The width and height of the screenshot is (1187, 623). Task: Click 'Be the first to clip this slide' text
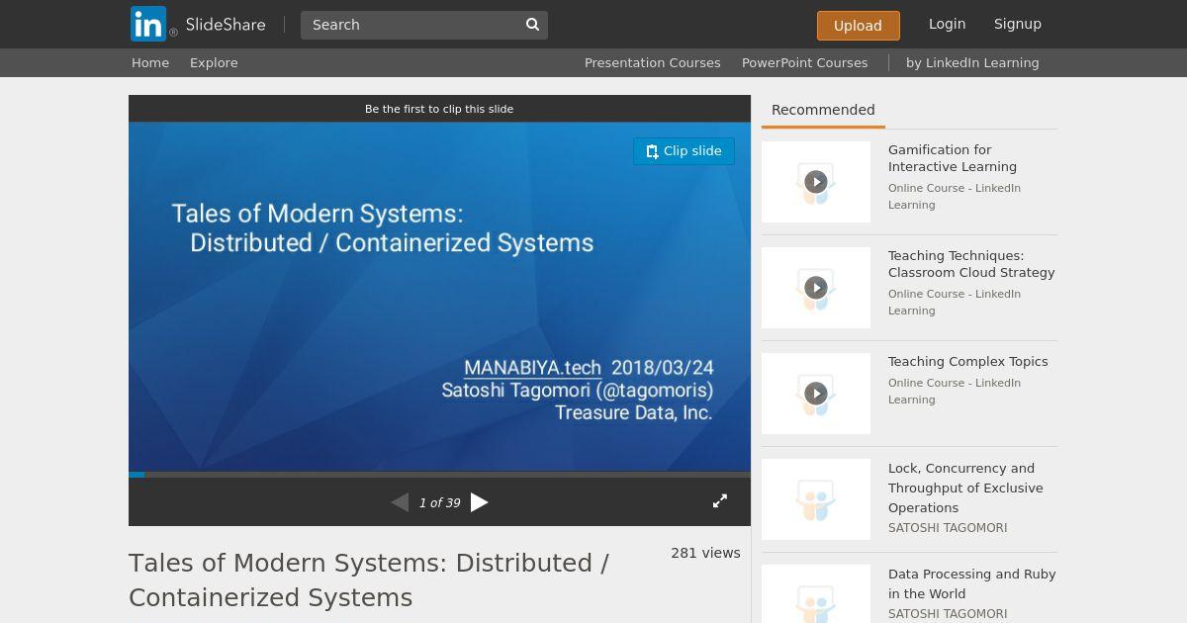[439, 109]
